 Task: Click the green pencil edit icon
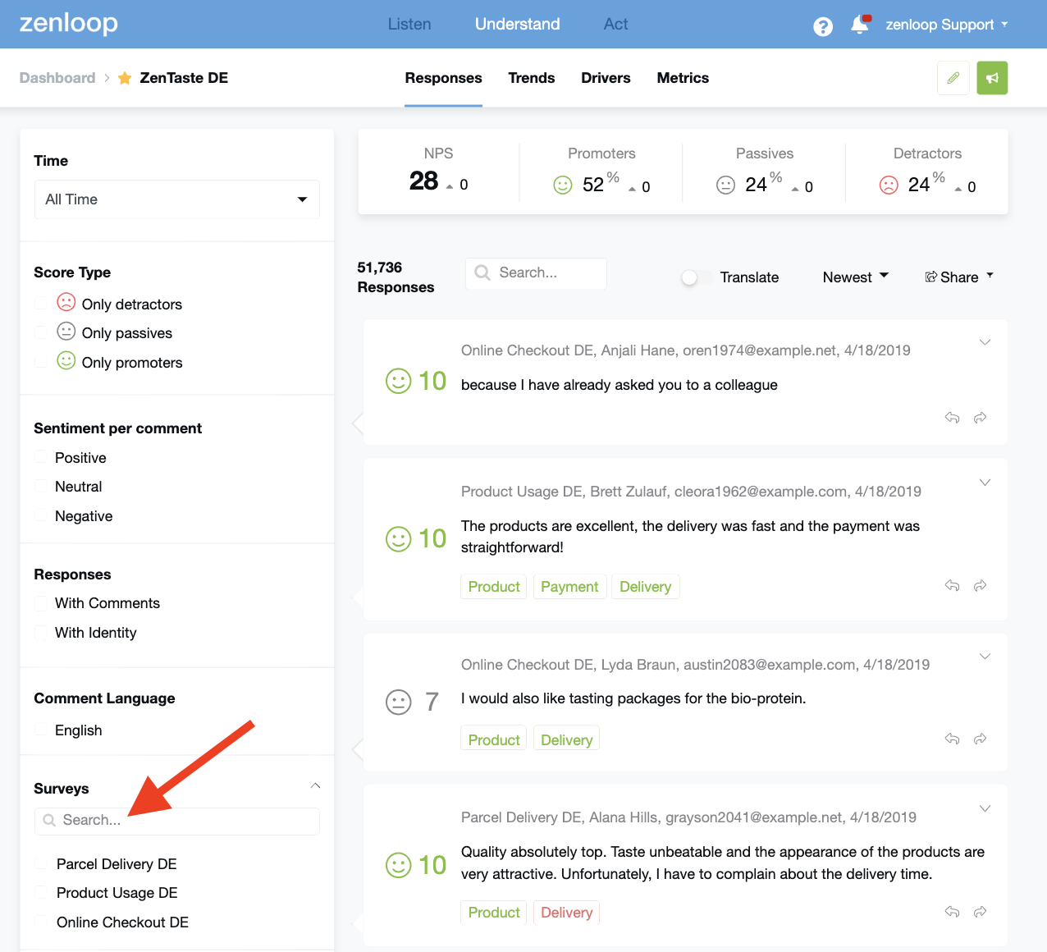pos(953,78)
